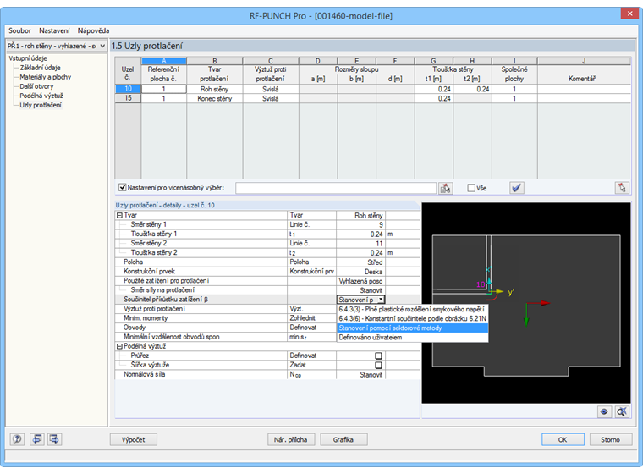Close the RF-PUNCH Pro window
The image size is (643, 474).
(629, 14)
